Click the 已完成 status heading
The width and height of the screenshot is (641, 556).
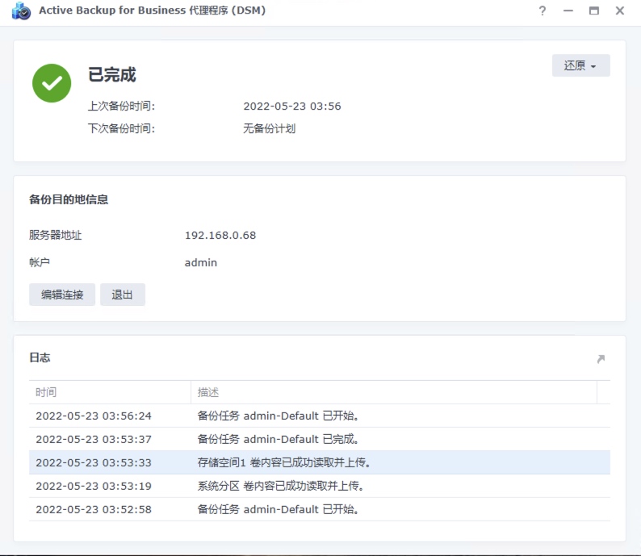pyautogui.click(x=112, y=75)
